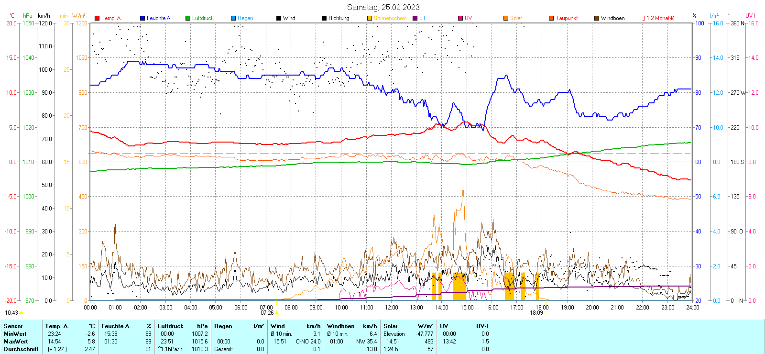Click the MaxWert row label
765x354 pixels.
click(16, 342)
